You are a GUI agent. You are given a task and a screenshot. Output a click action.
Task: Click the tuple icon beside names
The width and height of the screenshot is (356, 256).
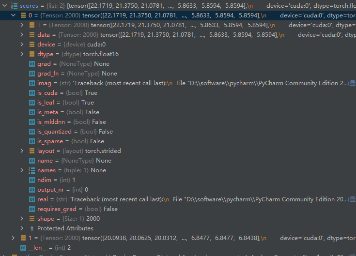(32, 170)
